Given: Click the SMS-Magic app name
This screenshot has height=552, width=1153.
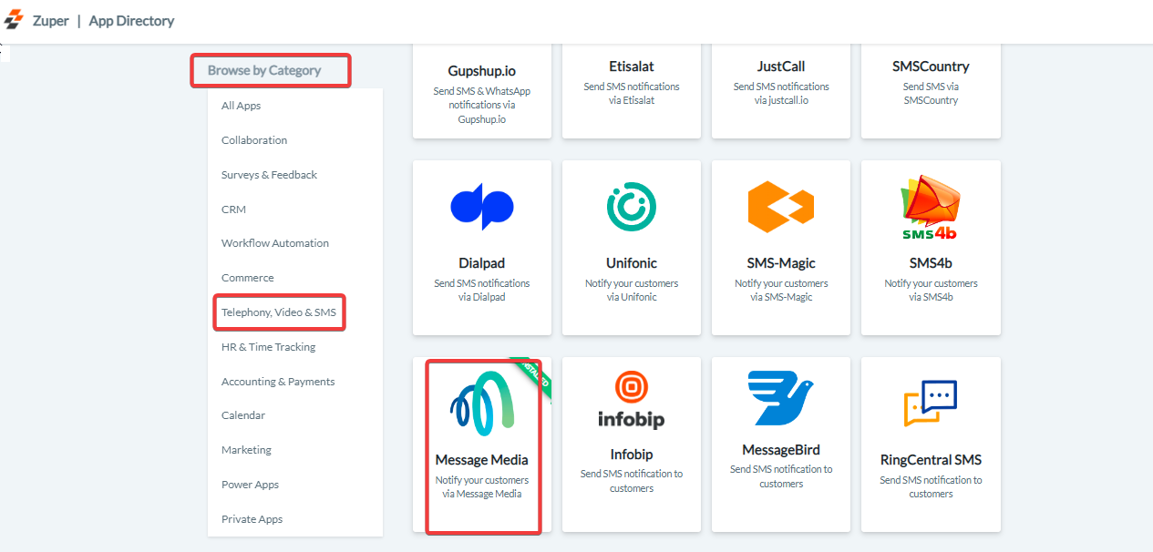Looking at the screenshot, I should click(x=781, y=263).
